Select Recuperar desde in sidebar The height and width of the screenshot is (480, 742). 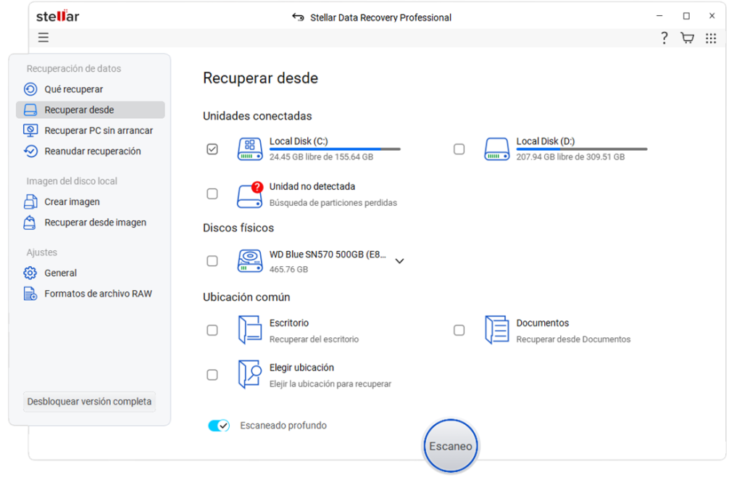[x=91, y=109]
